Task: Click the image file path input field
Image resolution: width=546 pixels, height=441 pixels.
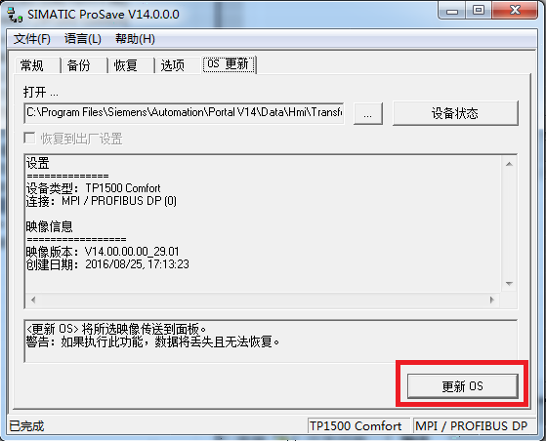Action: pyautogui.click(x=184, y=112)
